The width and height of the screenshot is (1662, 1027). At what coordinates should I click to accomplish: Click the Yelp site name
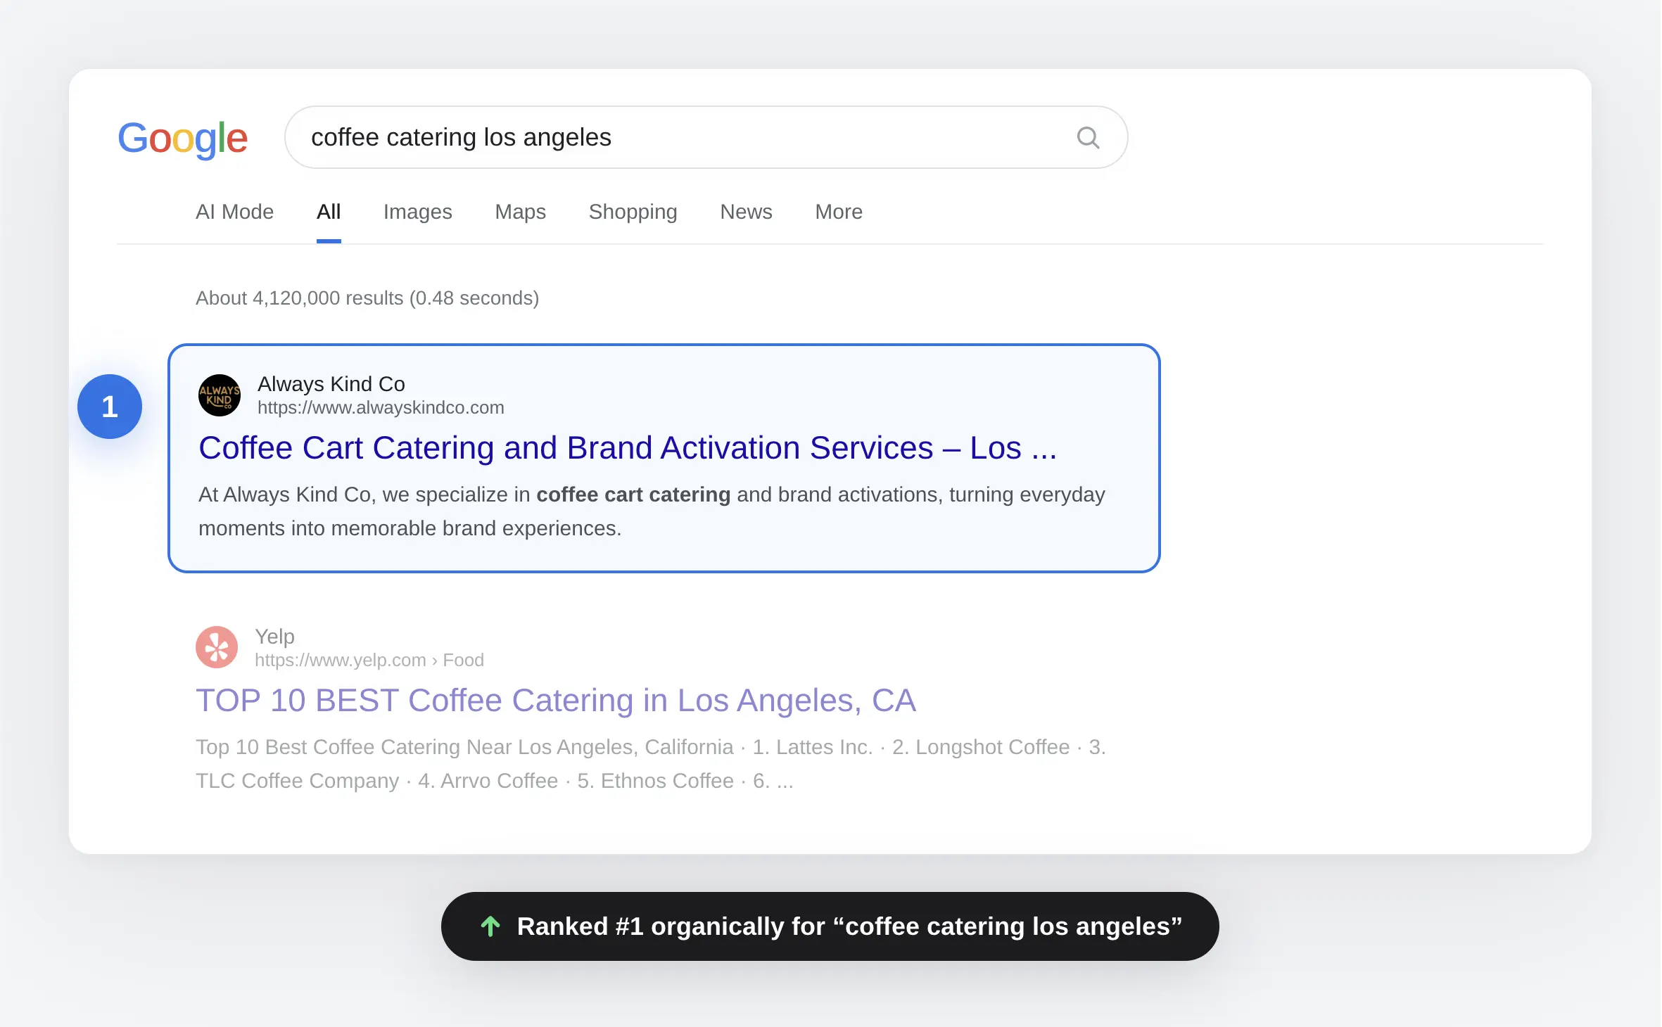coord(274,637)
